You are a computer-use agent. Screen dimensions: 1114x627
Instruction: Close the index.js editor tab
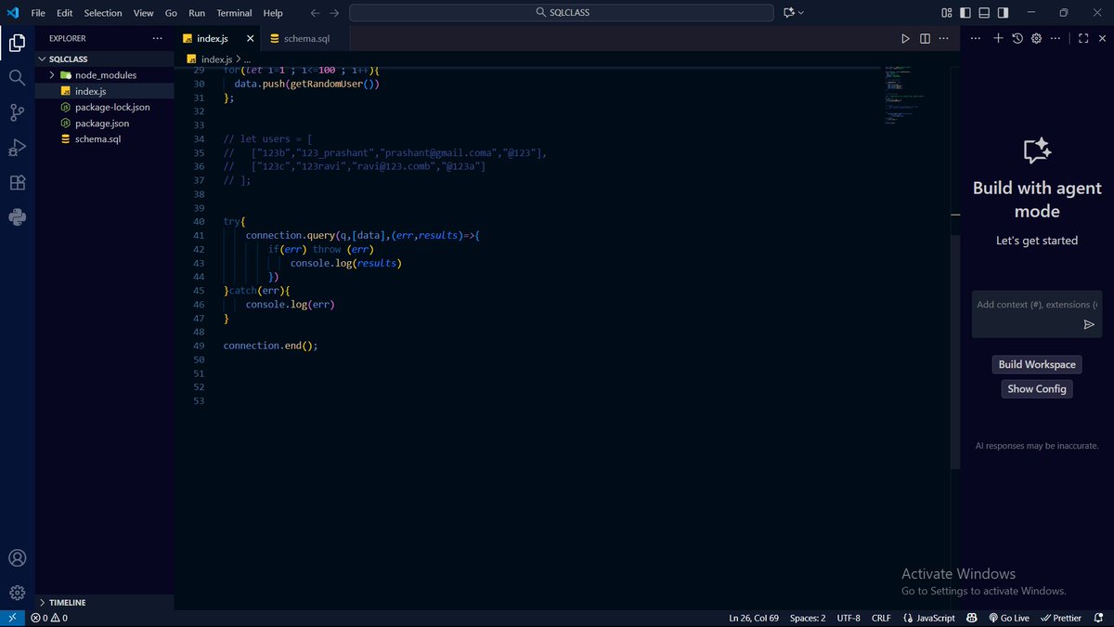pos(250,39)
